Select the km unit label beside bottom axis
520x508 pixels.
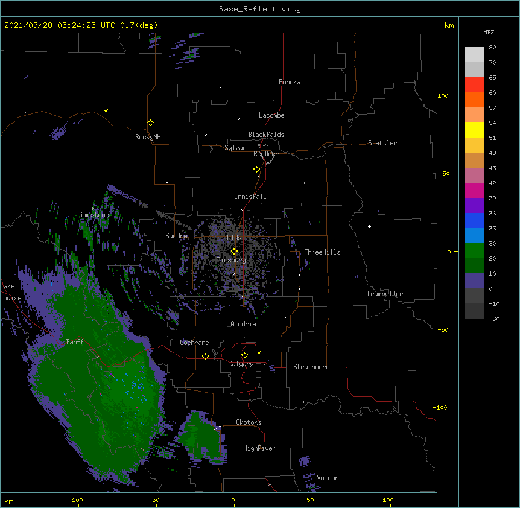pyautogui.click(x=9, y=501)
